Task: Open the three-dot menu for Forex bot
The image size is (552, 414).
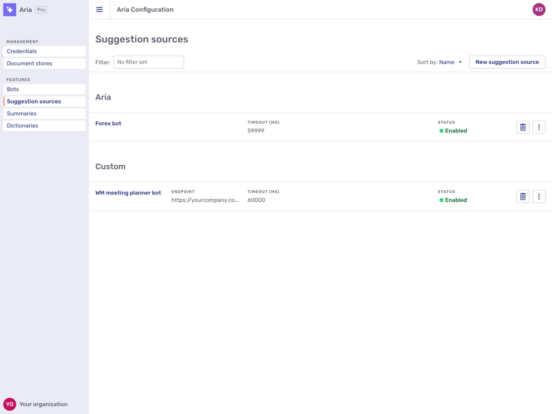Action: point(539,127)
